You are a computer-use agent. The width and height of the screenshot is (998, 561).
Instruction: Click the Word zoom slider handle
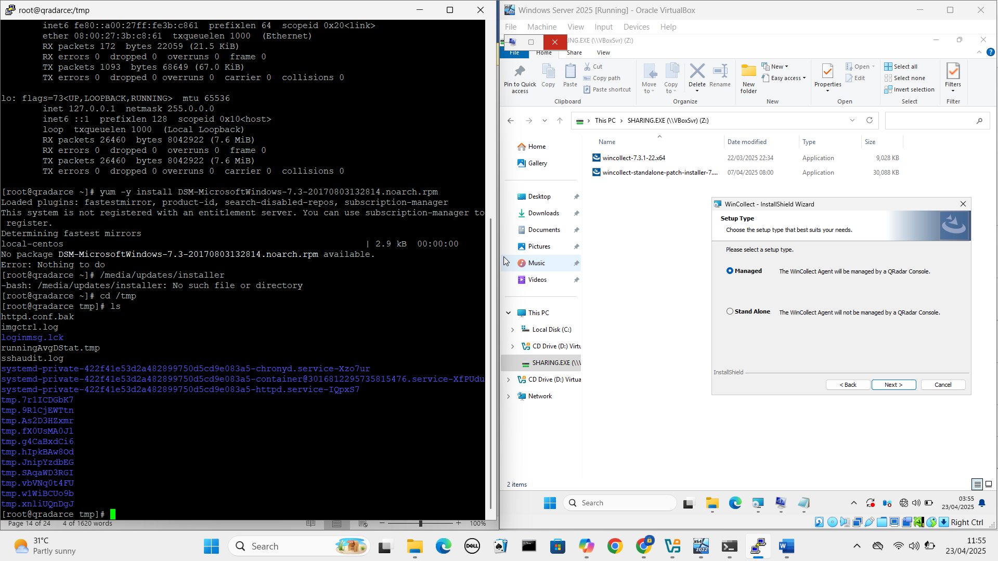pos(420,524)
